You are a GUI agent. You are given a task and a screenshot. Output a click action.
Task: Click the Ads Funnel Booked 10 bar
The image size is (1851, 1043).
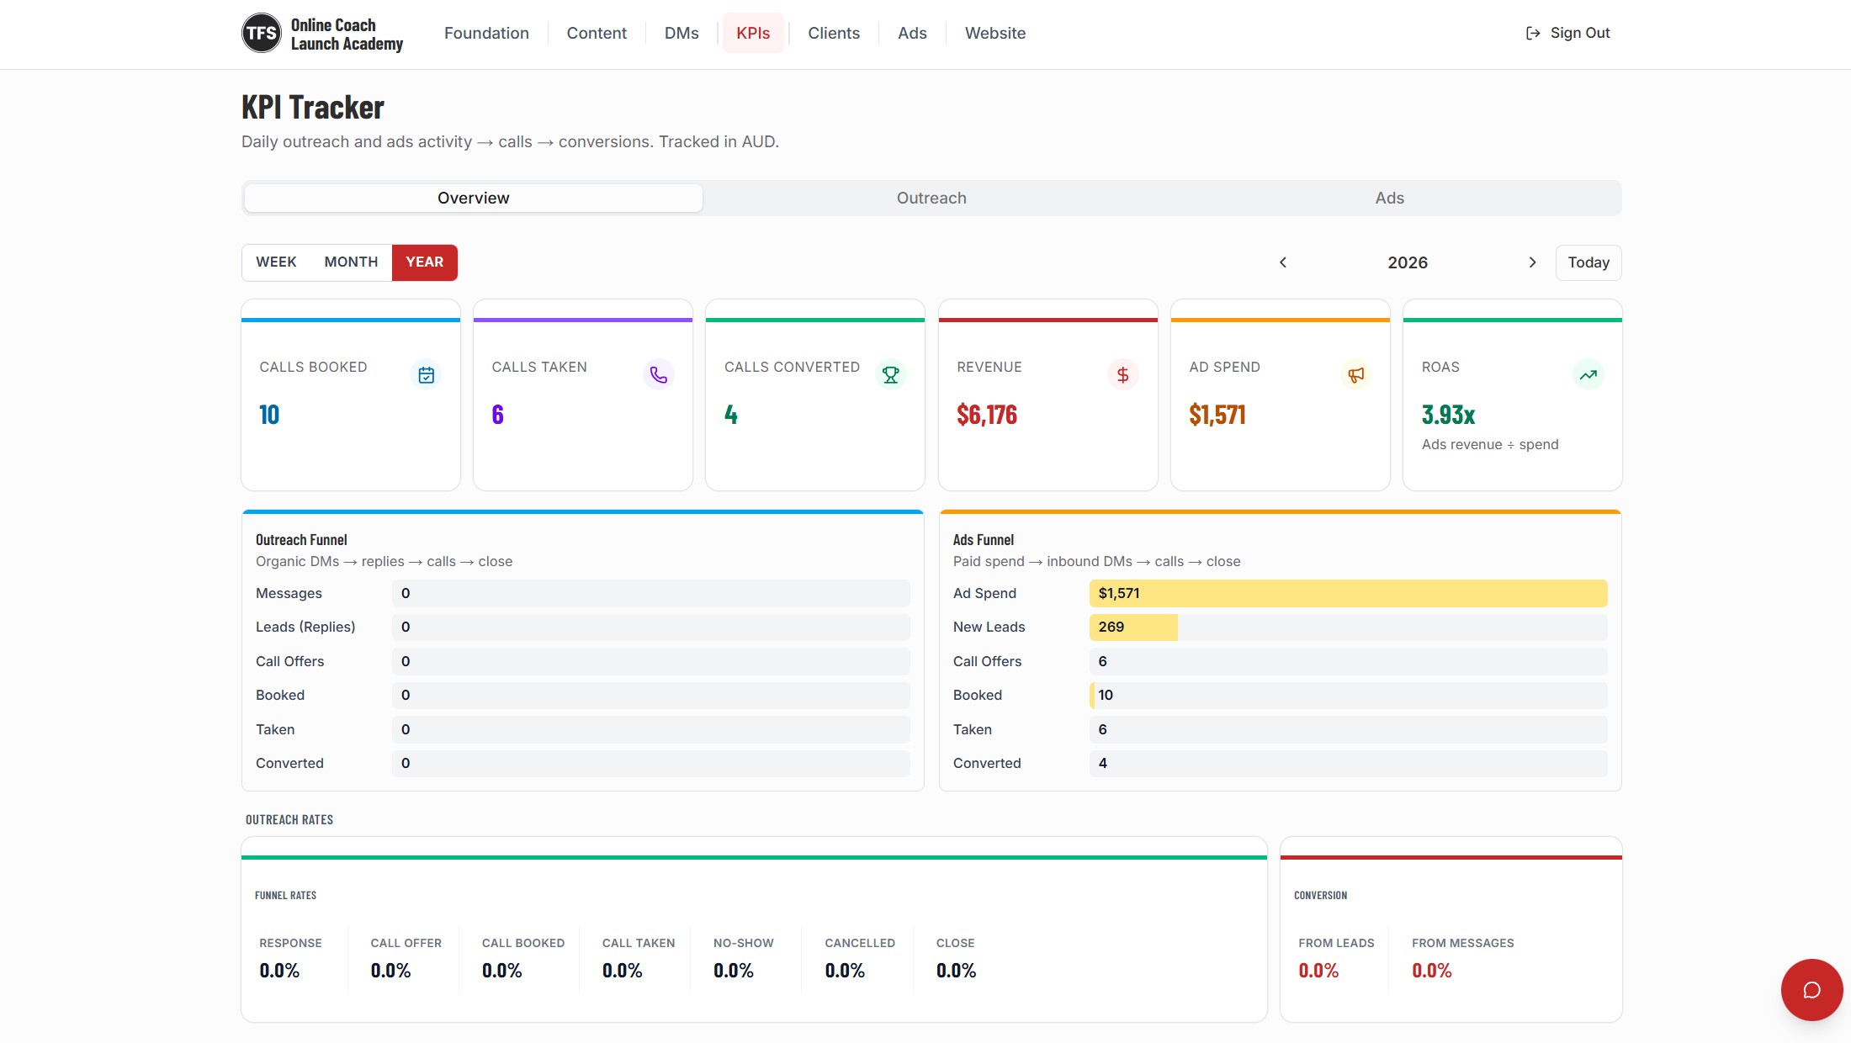click(x=1348, y=696)
